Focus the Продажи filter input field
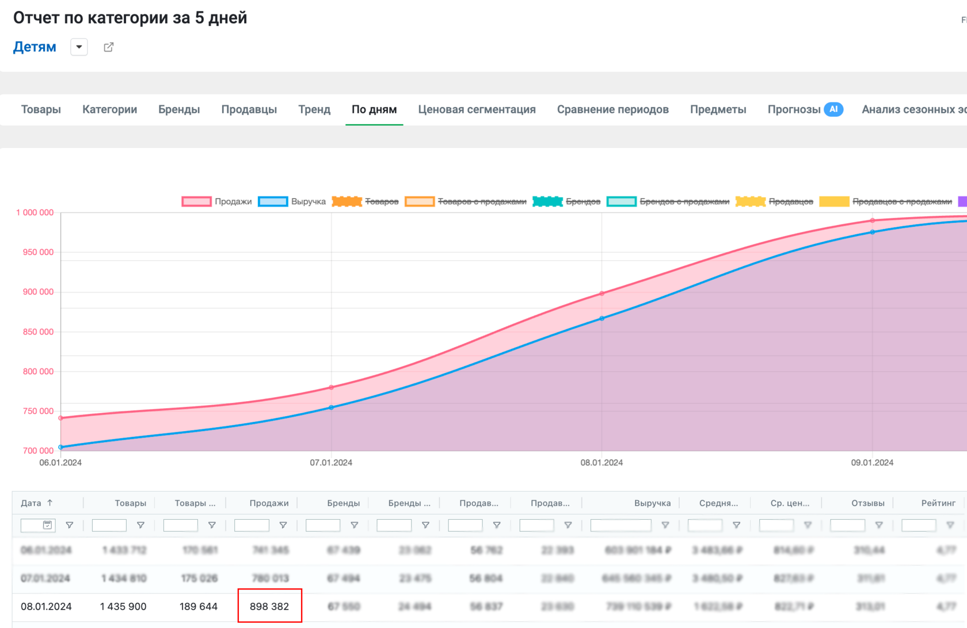Viewport: 967px width, 628px height. (x=252, y=525)
